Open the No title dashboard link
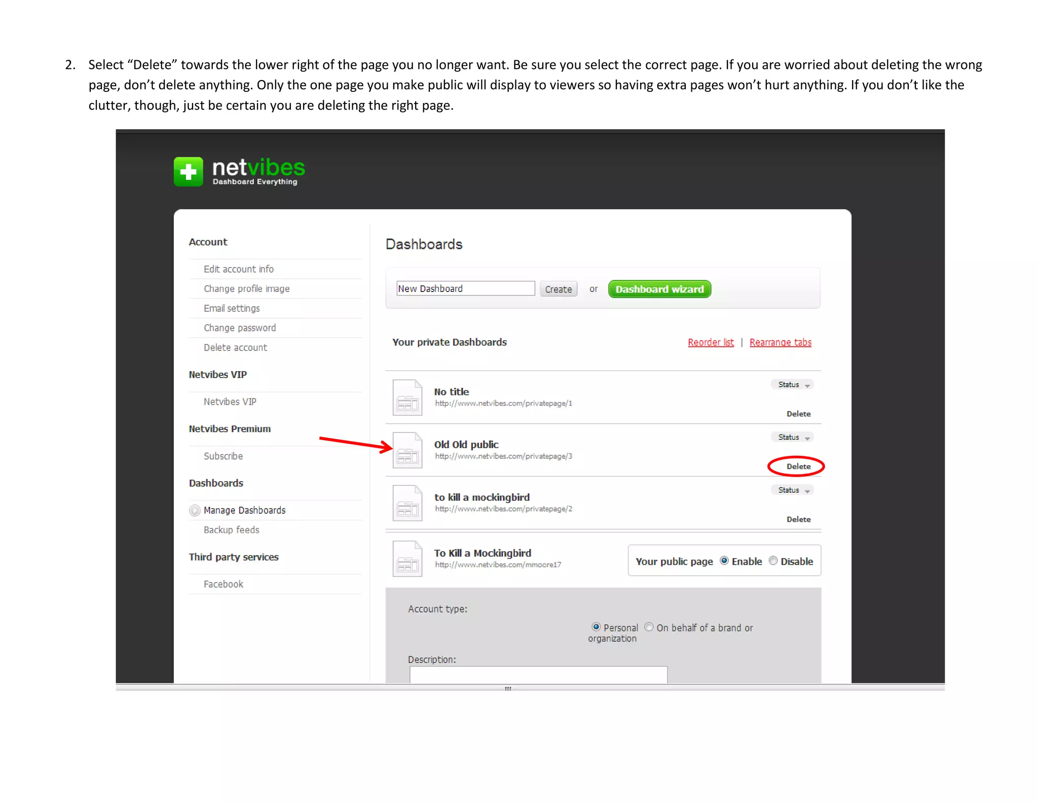The height and width of the screenshot is (802, 1038). coord(452,392)
